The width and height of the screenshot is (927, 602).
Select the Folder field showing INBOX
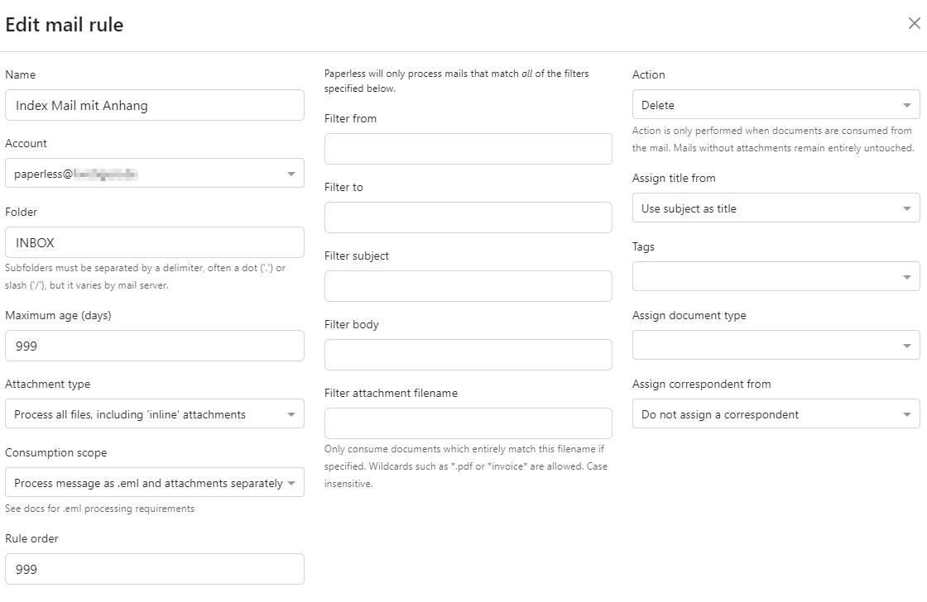[x=155, y=242]
